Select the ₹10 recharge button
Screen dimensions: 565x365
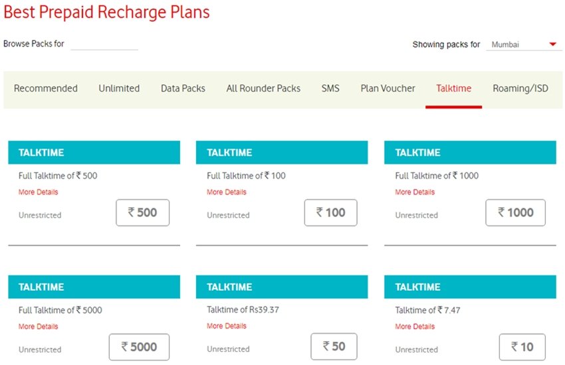pos(522,346)
